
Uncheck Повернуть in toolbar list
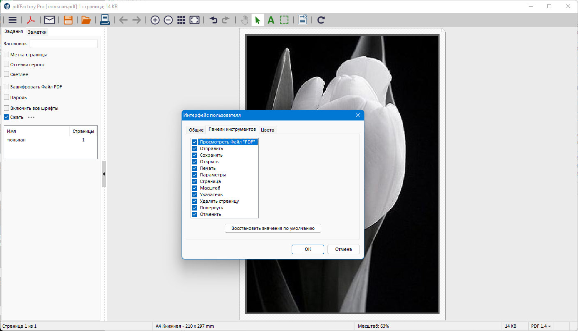click(195, 208)
